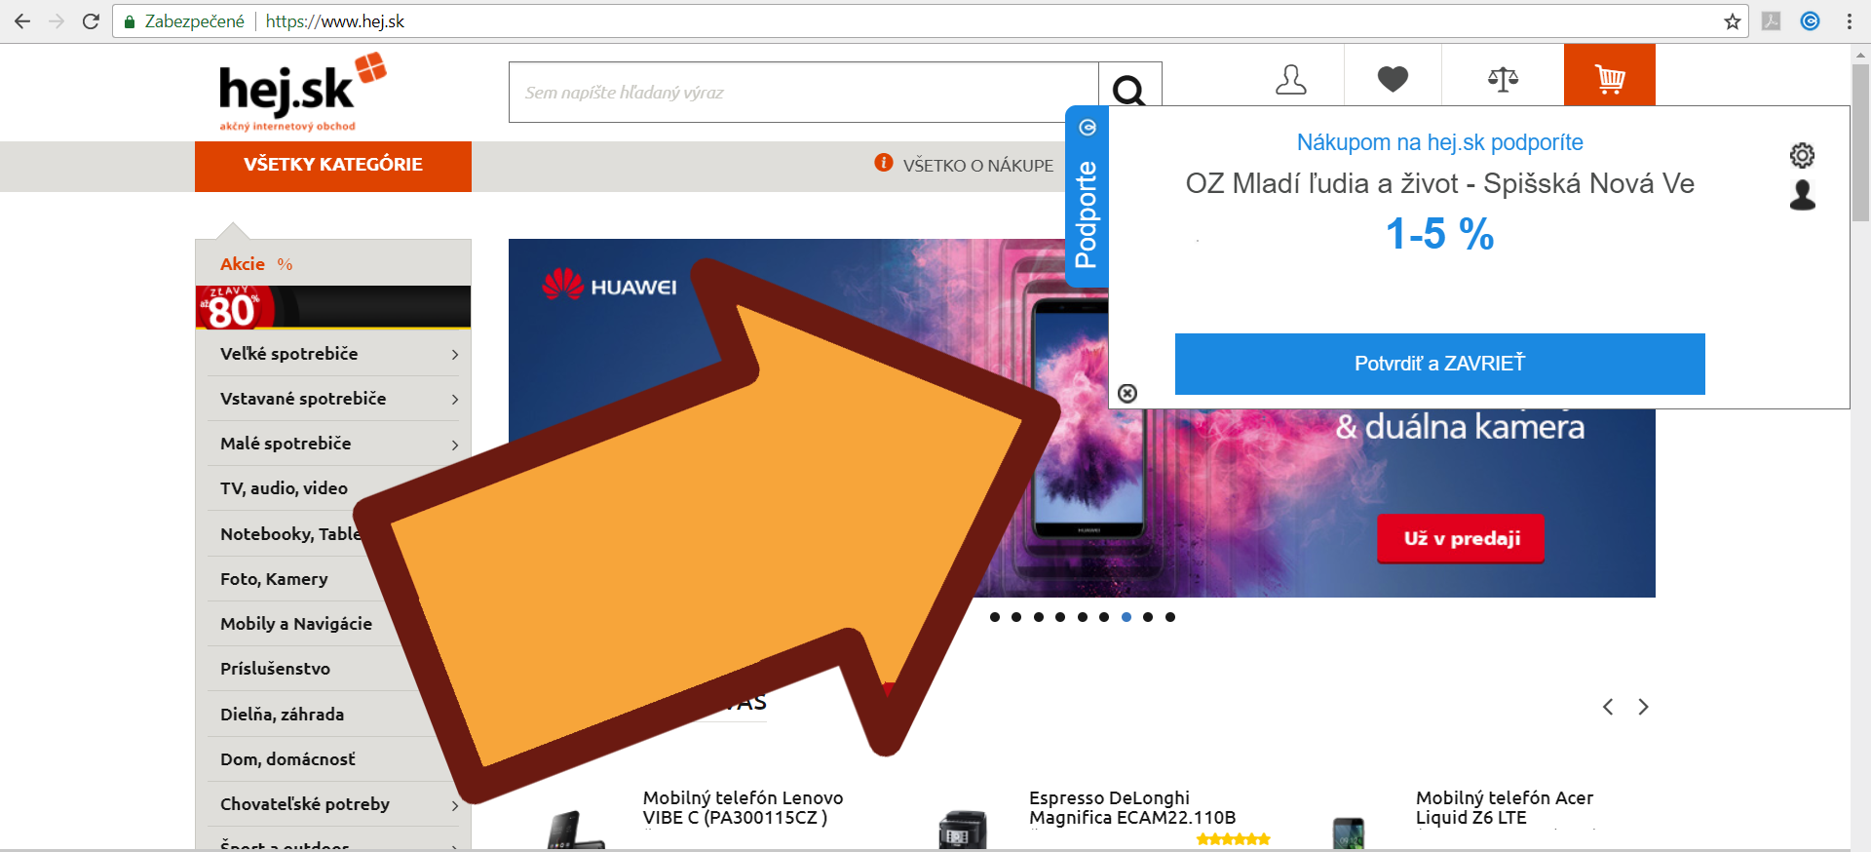Select last banner carousel dot
Screen dimensions: 1871x852
coord(1170,617)
